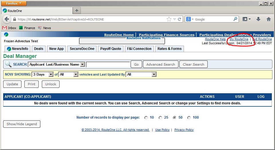Viewport: 275px width, 150px height.
Task: Open the Downloads arrow icon
Action: [258, 19]
